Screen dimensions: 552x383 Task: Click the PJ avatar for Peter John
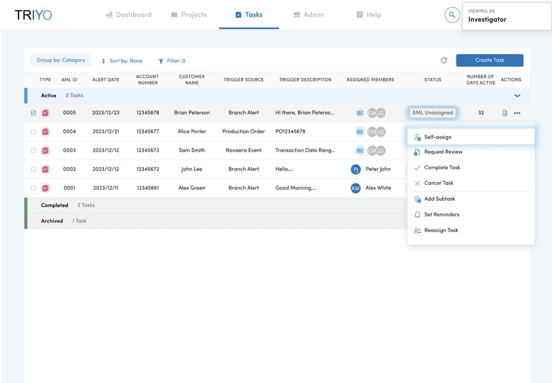356,169
